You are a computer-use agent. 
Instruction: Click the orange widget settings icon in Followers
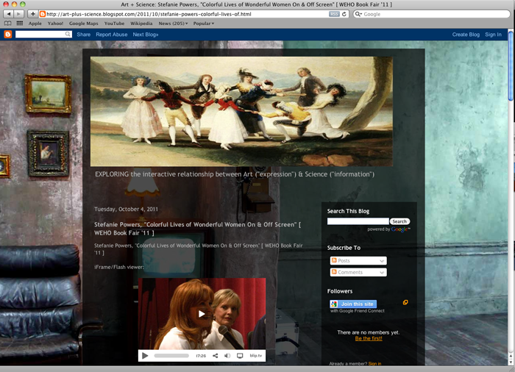[405, 302]
